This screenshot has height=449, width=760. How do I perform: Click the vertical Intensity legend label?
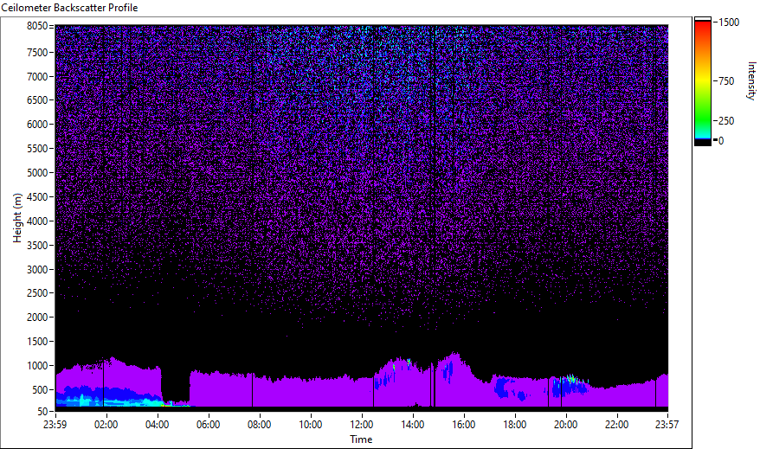750,80
